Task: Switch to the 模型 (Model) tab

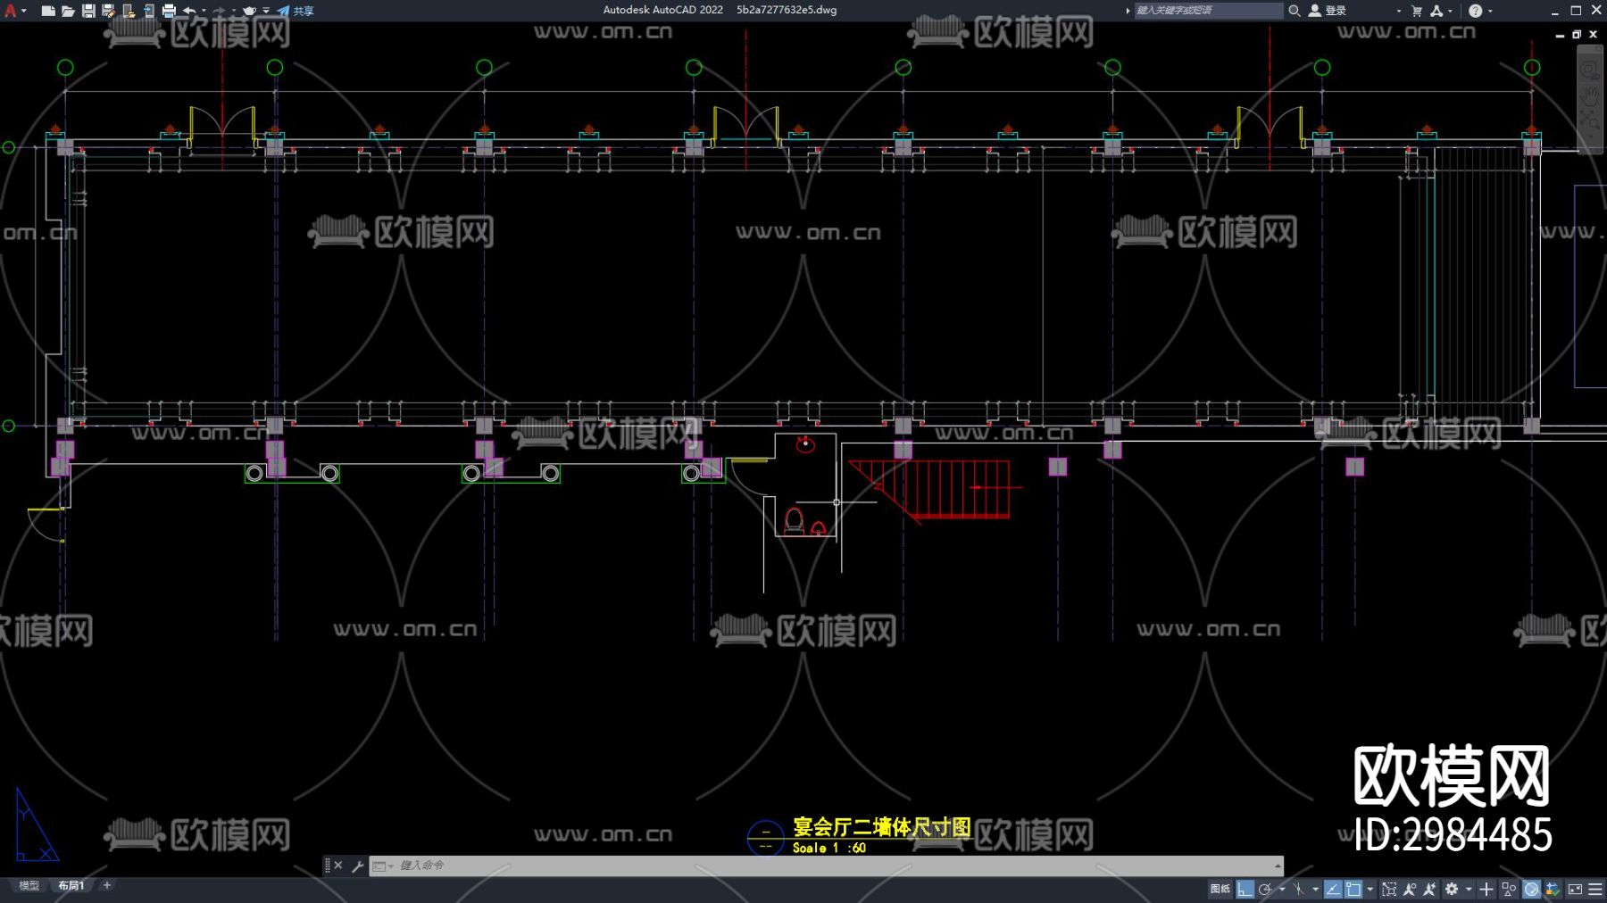Action: coord(29,885)
